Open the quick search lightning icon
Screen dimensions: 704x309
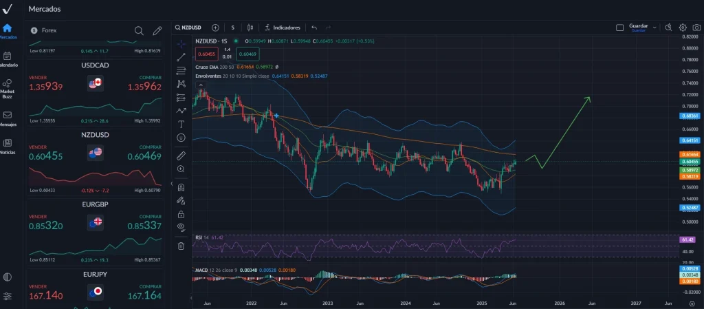coord(668,28)
